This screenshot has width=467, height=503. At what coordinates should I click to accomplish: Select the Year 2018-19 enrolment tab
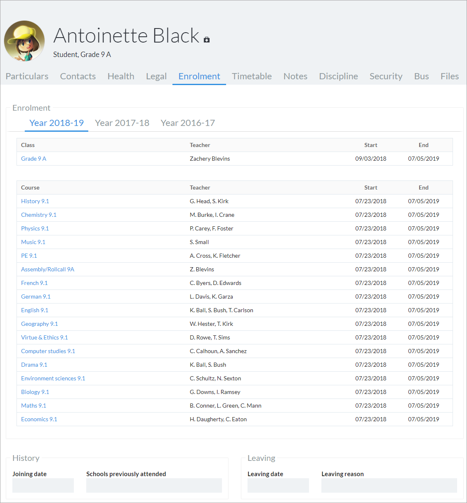(x=57, y=123)
